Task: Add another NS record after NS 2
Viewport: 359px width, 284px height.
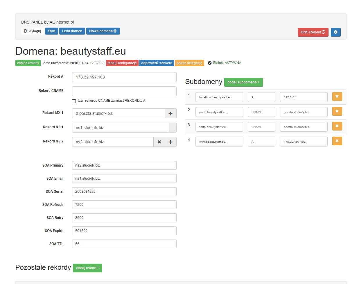Action: [x=170, y=142]
